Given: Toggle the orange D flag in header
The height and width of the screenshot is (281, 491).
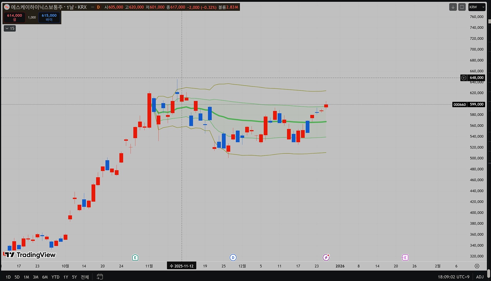Looking at the screenshot, I should 98,7.
